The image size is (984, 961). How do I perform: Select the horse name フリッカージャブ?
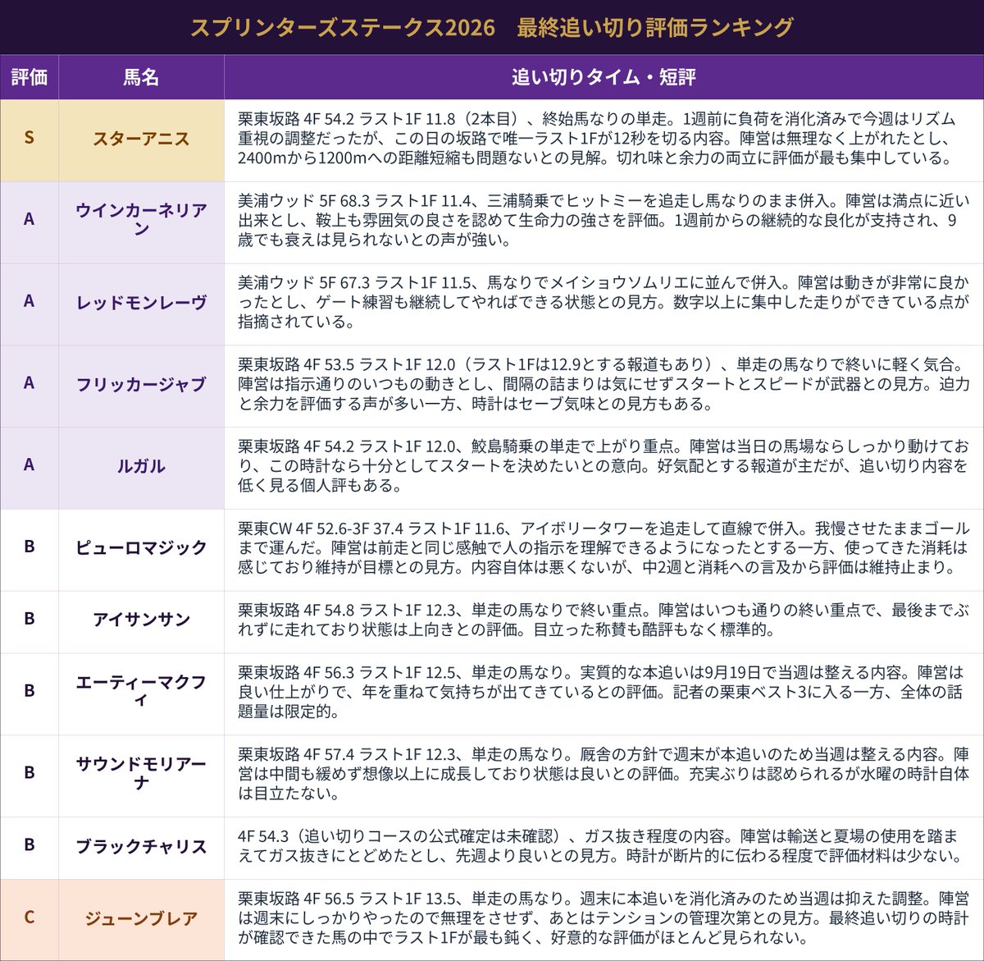(x=141, y=386)
